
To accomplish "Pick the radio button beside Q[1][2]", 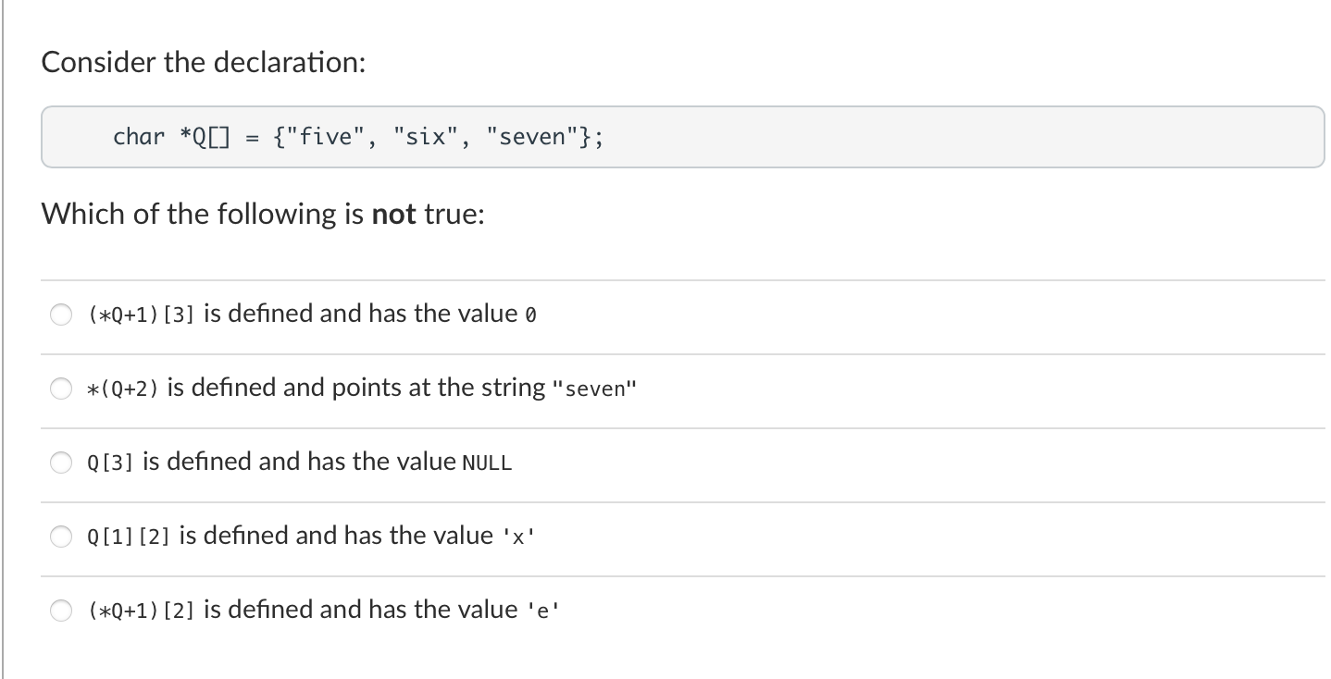I will click(x=61, y=537).
